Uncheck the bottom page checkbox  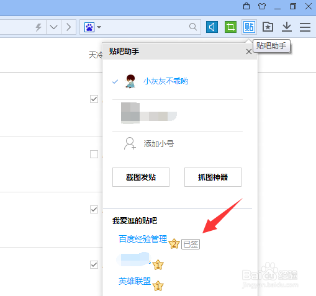(94, 264)
